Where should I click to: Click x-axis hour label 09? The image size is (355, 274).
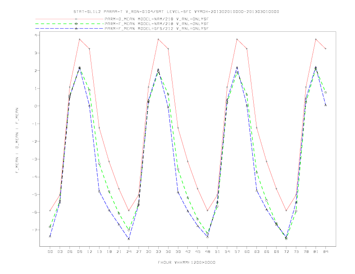[x=79, y=252]
